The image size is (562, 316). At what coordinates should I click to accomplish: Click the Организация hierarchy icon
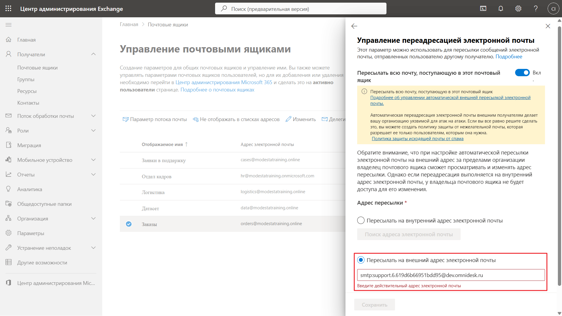8,218
